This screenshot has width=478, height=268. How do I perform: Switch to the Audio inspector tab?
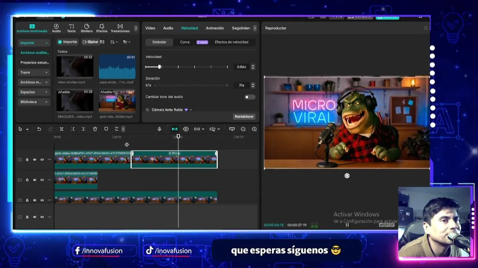(168, 28)
